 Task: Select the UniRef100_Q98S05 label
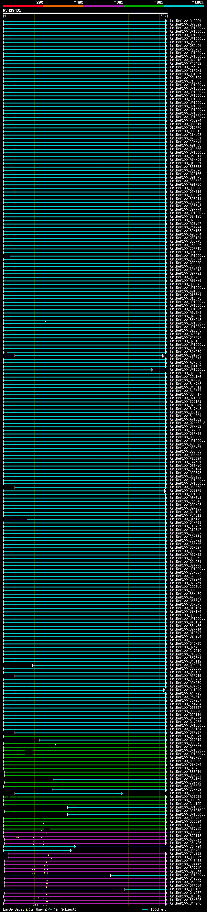[x=185, y=786]
